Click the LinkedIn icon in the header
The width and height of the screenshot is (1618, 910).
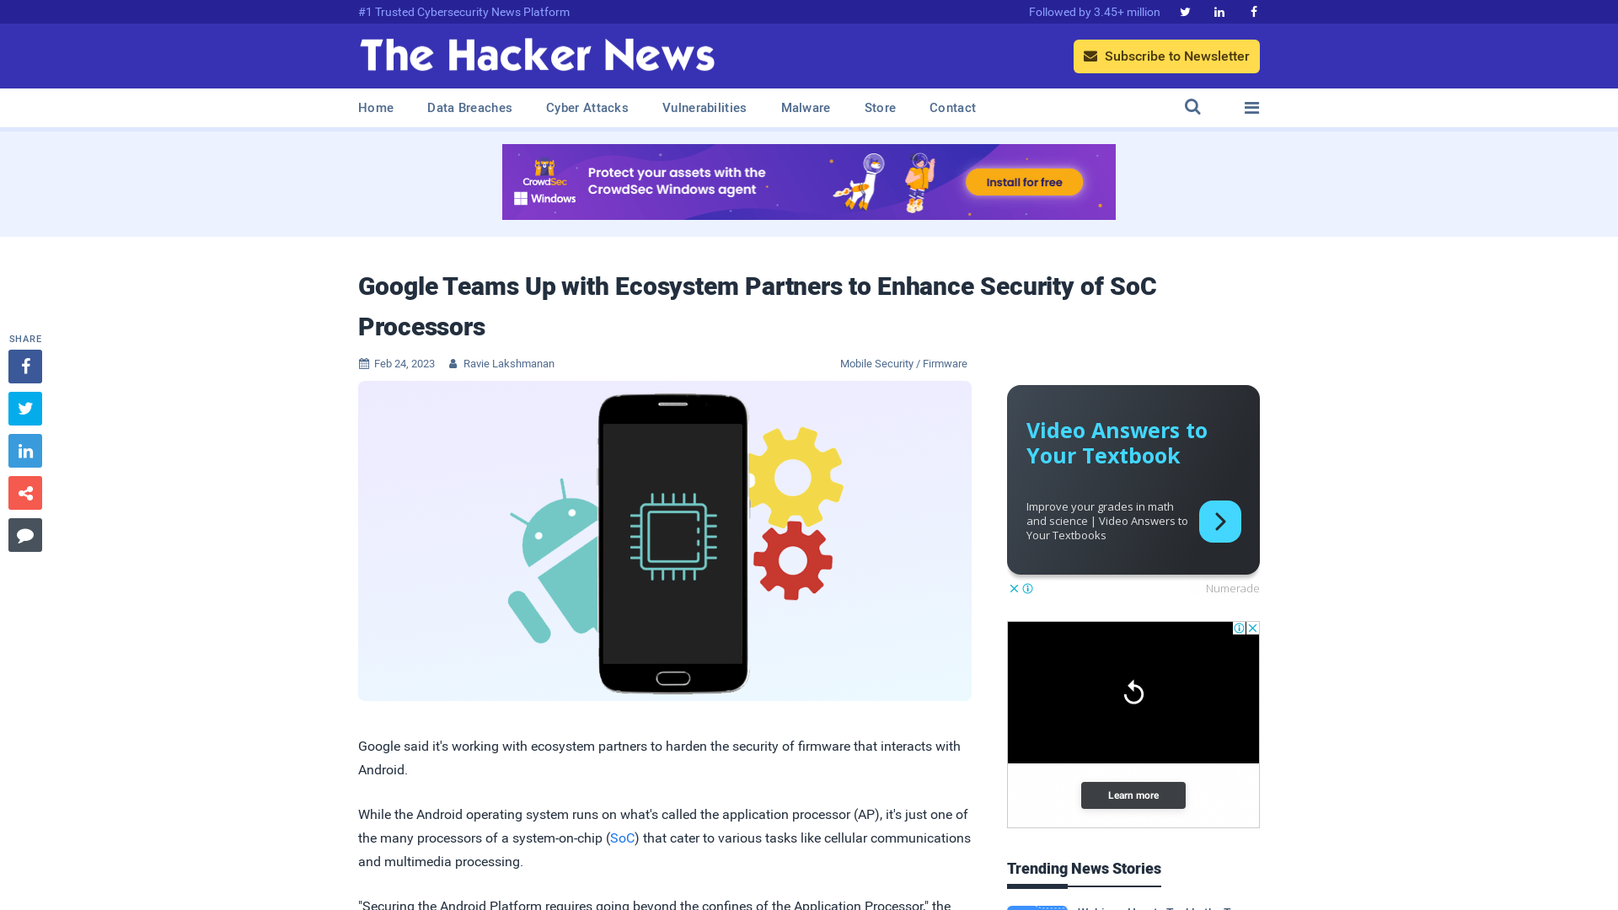click(x=1218, y=11)
